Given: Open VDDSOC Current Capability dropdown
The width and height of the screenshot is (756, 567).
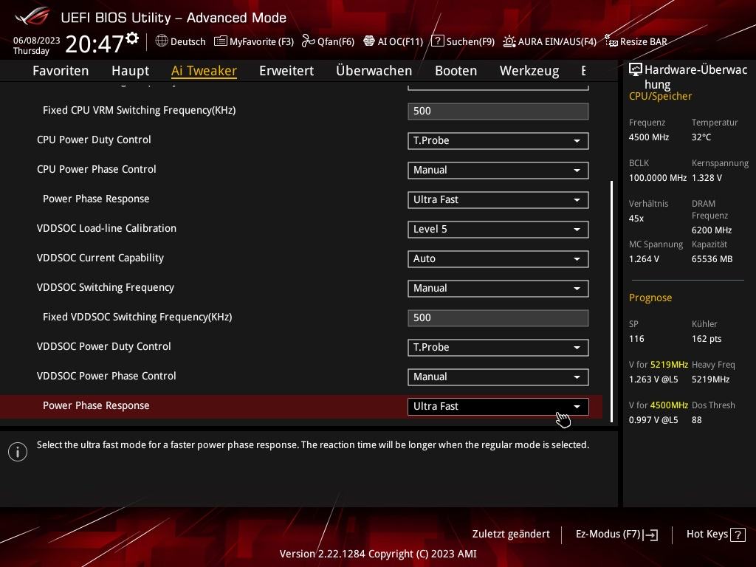Looking at the screenshot, I should point(498,259).
